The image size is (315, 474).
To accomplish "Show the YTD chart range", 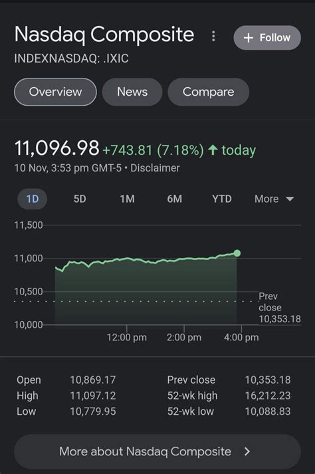I will [x=222, y=199].
